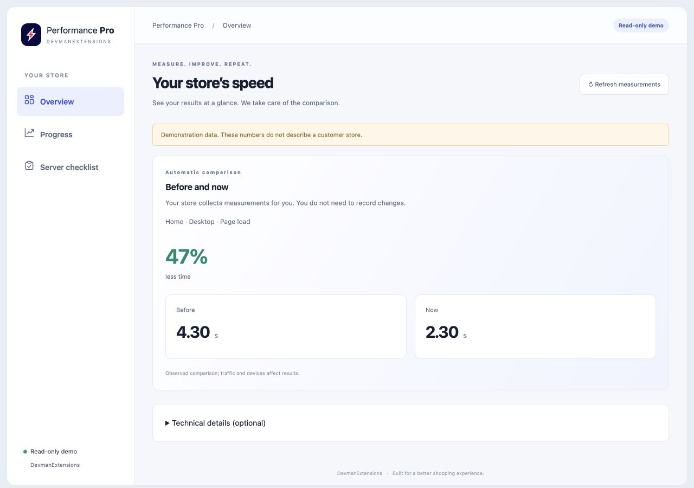Click 'See your results at a glance' subtitle

pos(246,103)
